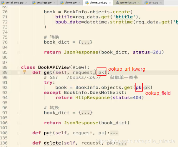Close the urls.py tab
The image size is (178, 147).
tap(161, 3)
